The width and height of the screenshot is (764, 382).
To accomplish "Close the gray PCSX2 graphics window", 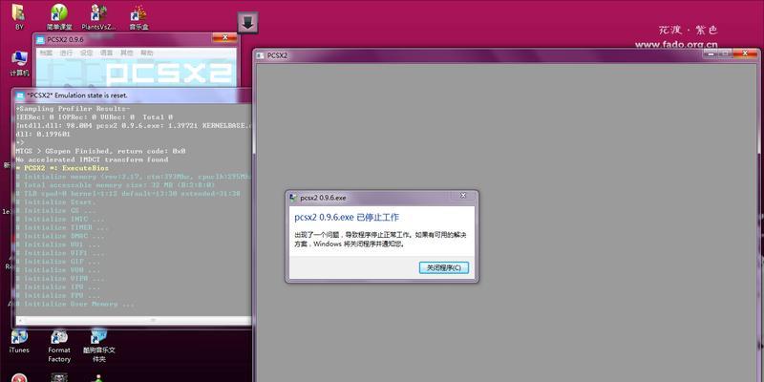I will (746, 53).
